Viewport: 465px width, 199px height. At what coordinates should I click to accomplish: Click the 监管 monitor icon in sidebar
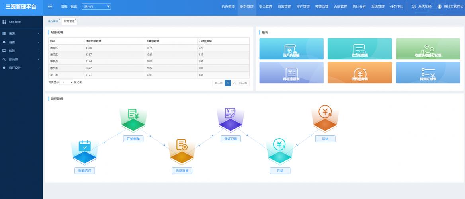(4, 51)
